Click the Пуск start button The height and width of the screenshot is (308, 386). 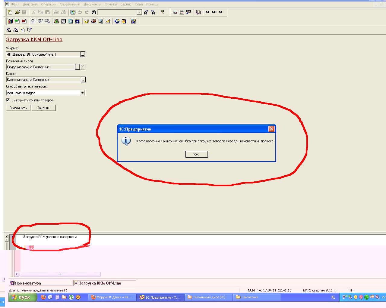click(x=22, y=297)
